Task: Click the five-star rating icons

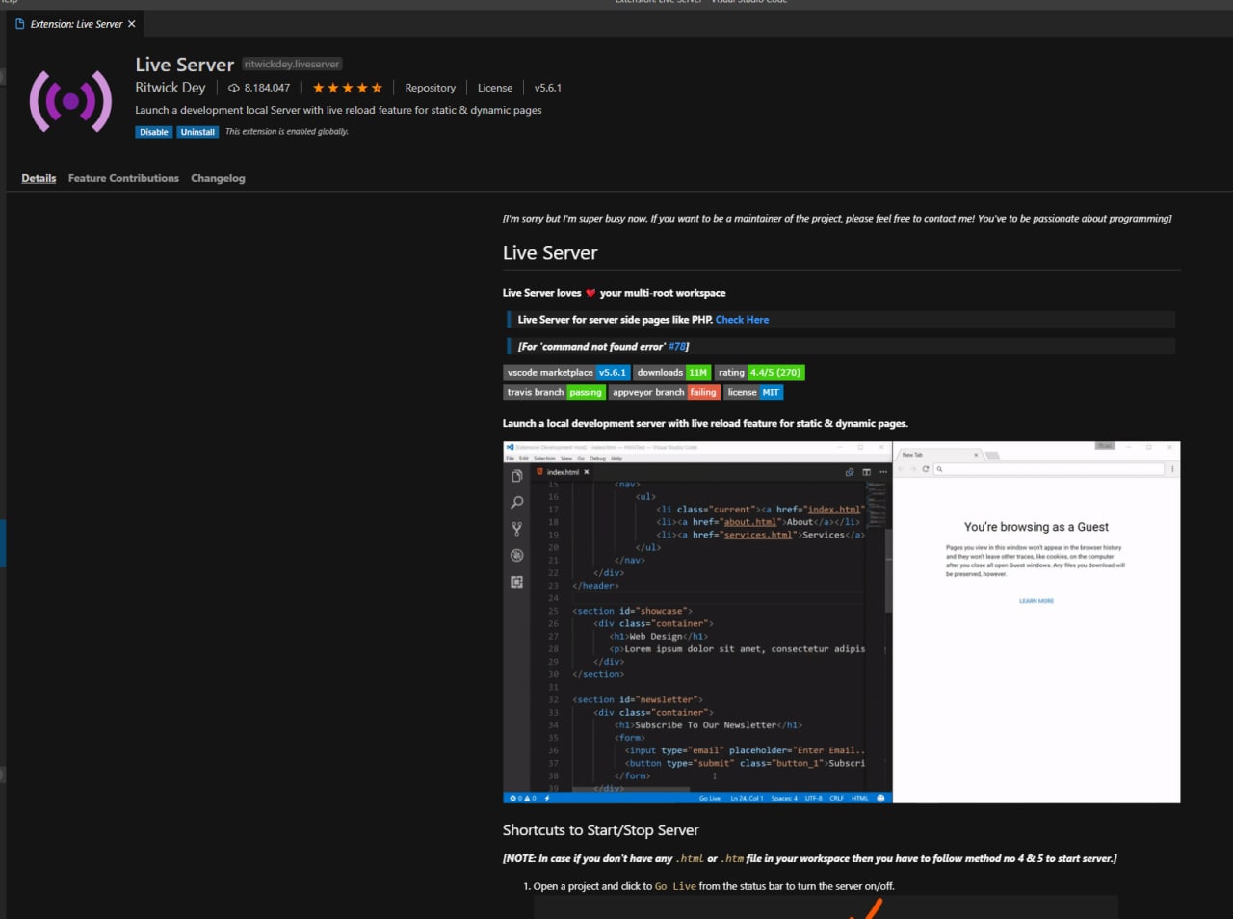Action: point(347,88)
